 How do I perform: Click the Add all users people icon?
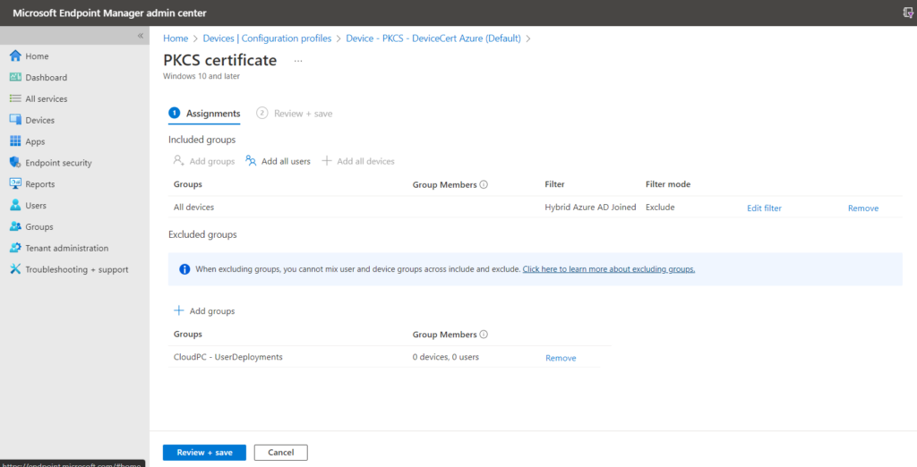[x=251, y=161]
